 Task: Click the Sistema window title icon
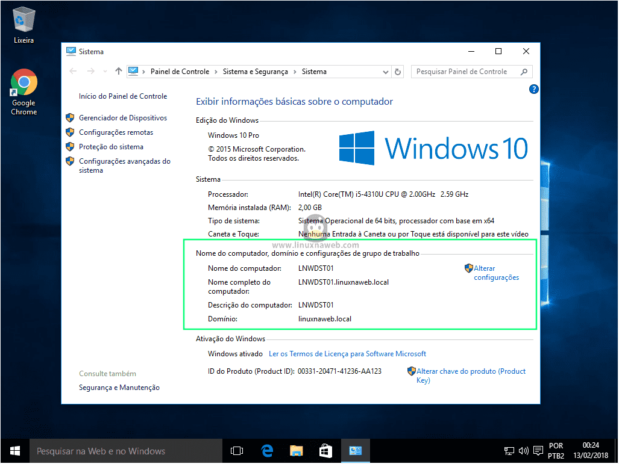[71, 52]
